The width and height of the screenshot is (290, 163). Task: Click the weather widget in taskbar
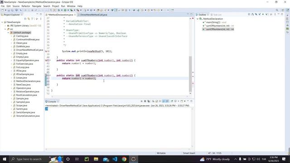(x=214, y=159)
